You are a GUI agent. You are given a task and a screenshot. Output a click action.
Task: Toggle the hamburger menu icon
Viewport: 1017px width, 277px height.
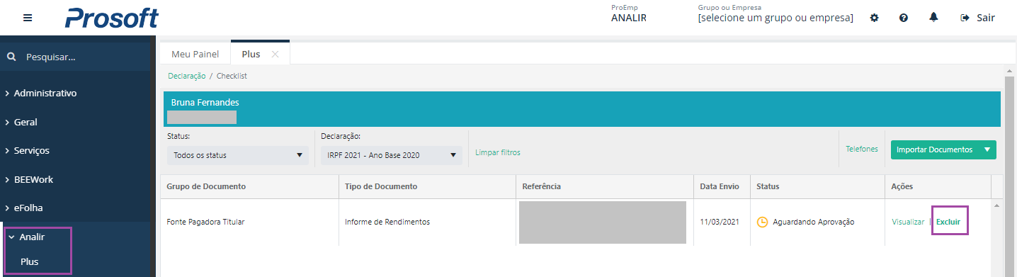(28, 18)
